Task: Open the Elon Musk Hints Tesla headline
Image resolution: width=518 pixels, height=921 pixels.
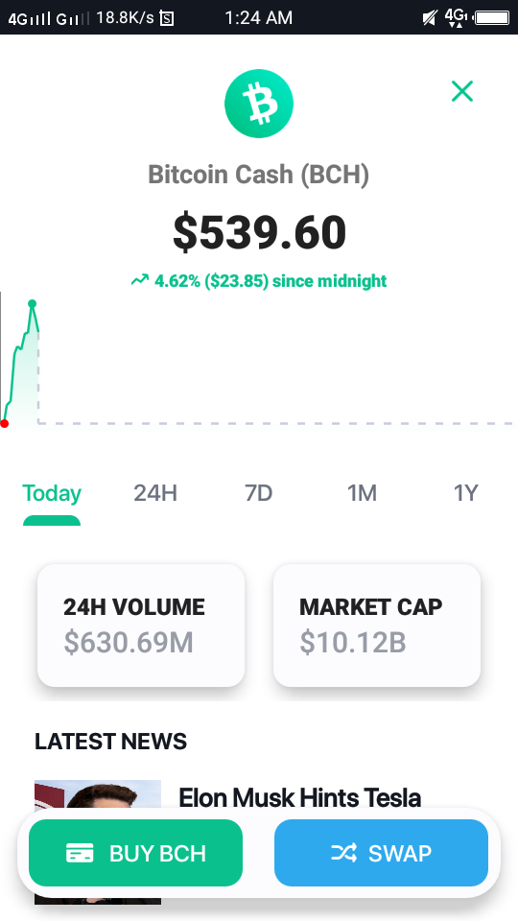Action: pyautogui.click(x=299, y=797)
